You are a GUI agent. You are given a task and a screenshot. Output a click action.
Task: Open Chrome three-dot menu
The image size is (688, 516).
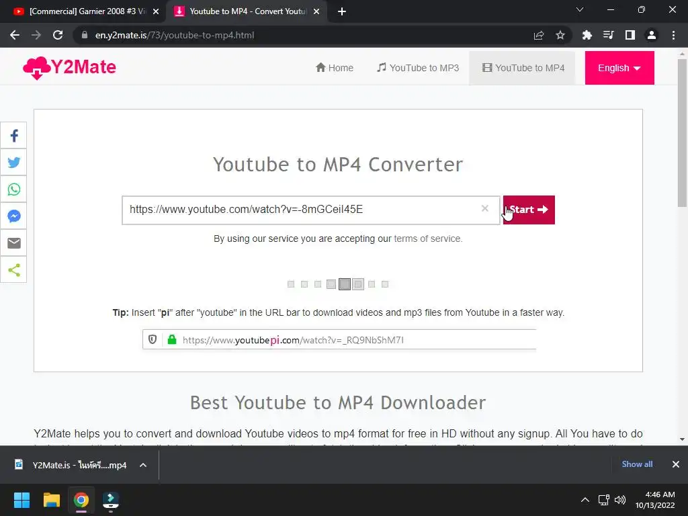coord(673,35)
